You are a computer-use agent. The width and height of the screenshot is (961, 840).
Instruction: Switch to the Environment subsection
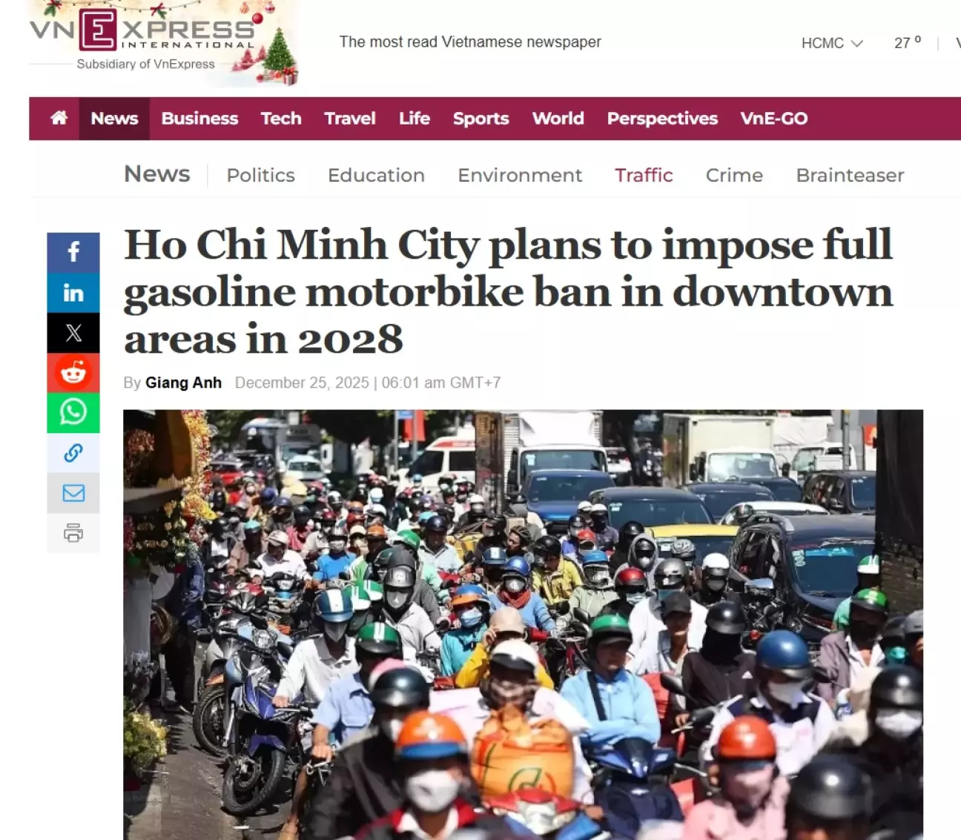(520, 175)
